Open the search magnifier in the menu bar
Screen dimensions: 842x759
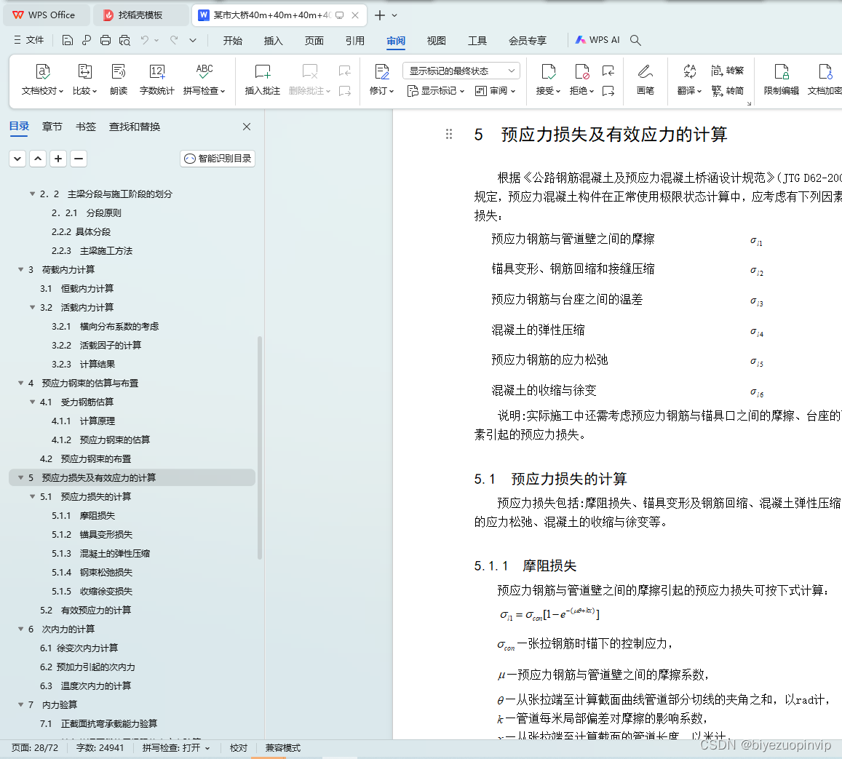coord(635,40)
